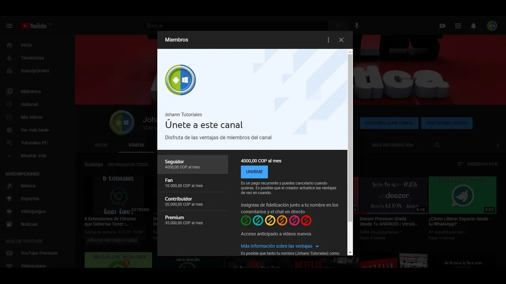The image size is (506, 284).
Task: Click the green loyalty badge
Action: pyautogui.click(x=246, y=220)
